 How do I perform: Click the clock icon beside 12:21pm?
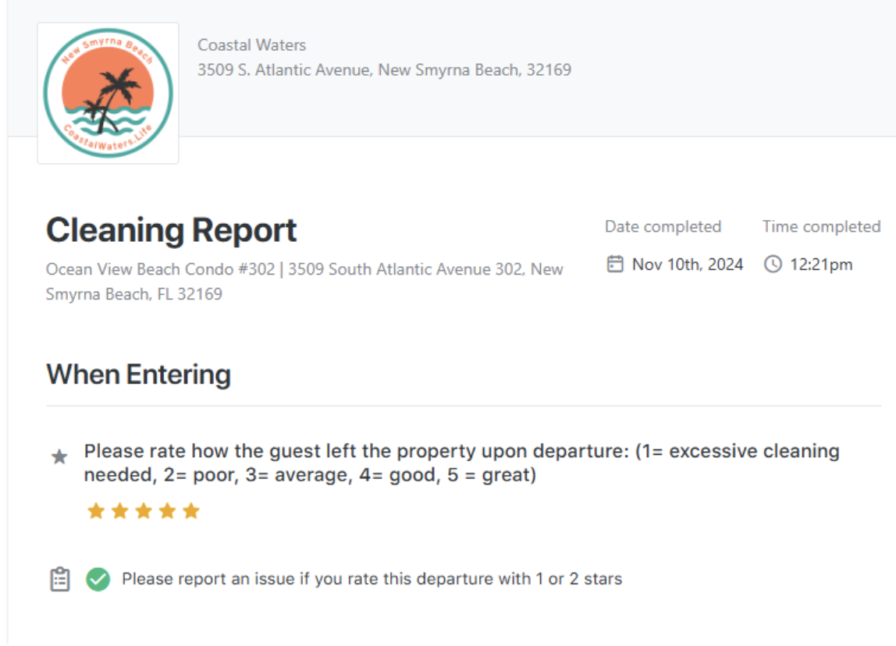coord(773,264)
